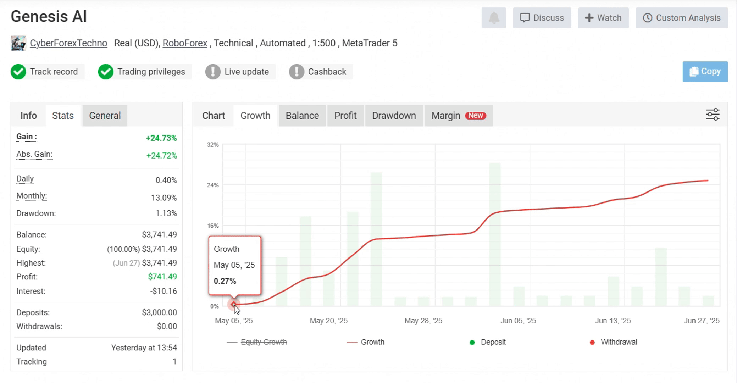Image resolution: width=737 pixels, height=383 pixels.
Task: Click the Genesis AI title
Action: (x=49, y=16)
